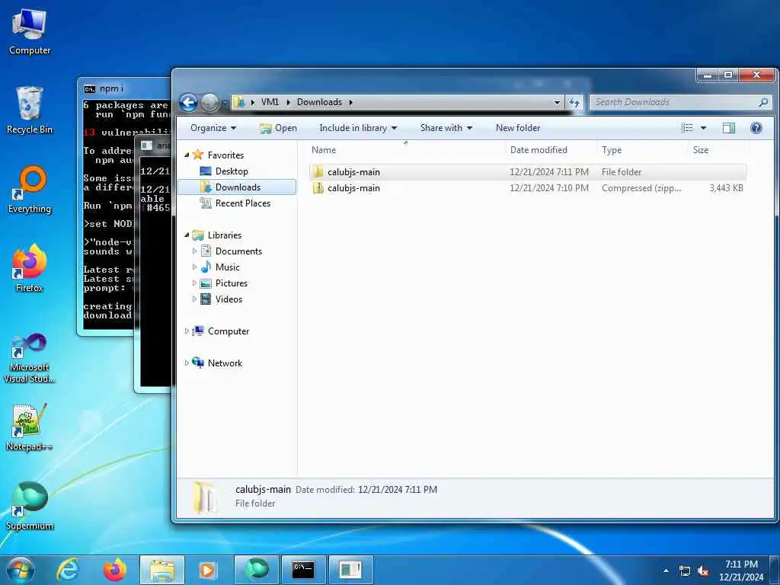The height and width of the screenshot is (585, 780).
Task: Collapse the Favorites tree group
Action: (187, 155)
